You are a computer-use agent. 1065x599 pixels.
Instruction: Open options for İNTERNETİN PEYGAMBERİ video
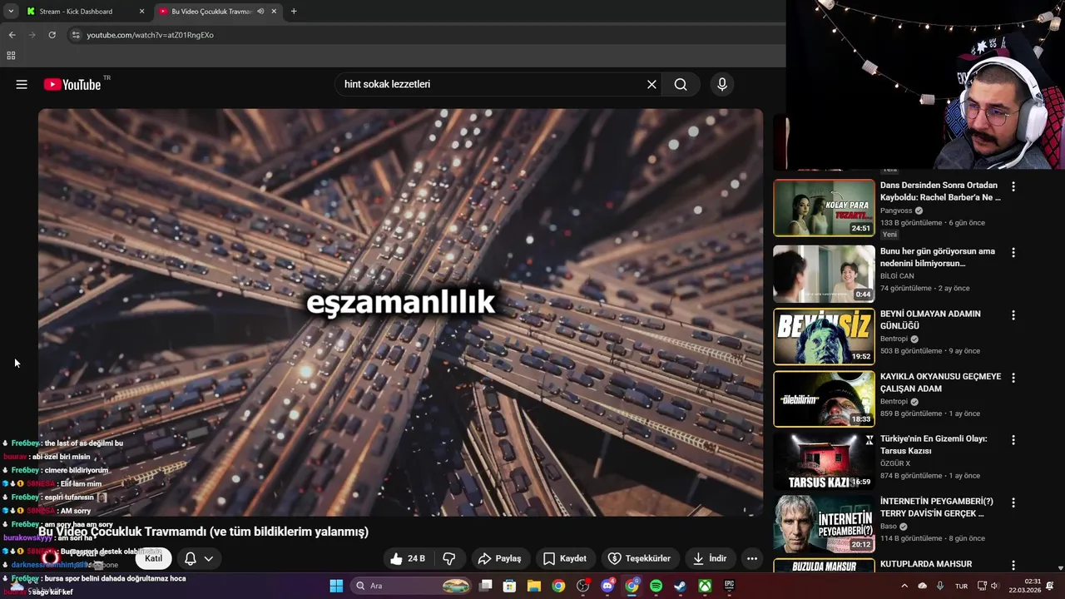pos(1013,502)
